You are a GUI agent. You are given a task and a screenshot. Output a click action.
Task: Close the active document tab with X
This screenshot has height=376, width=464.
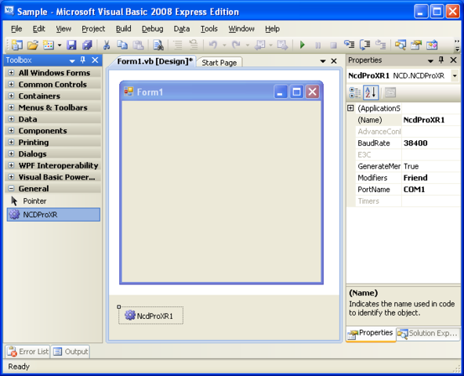(x=334, y=61)
